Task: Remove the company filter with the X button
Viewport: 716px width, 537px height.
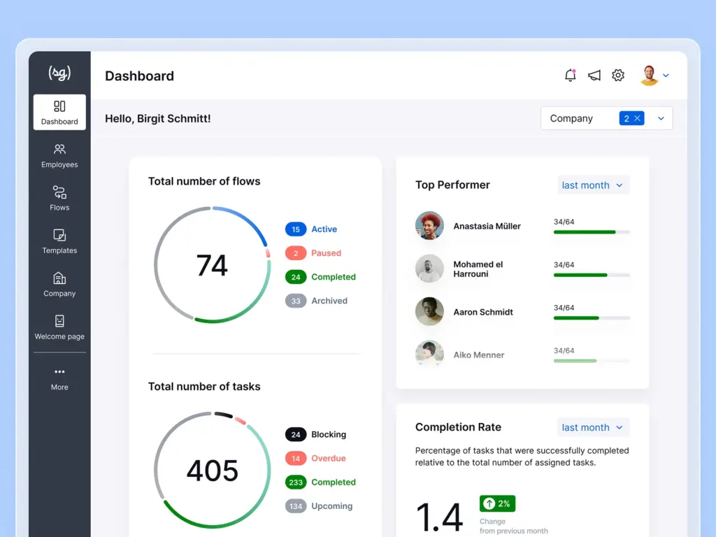Action: click(x=638, y=118)
